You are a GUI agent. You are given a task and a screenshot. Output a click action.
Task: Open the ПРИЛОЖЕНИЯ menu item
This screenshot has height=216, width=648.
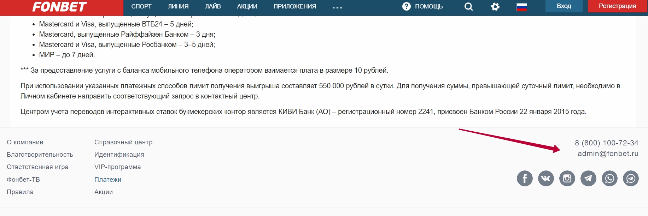(295, 6)
